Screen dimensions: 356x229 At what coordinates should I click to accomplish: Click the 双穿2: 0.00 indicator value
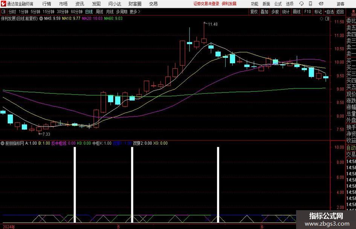[x=142, y=143]
